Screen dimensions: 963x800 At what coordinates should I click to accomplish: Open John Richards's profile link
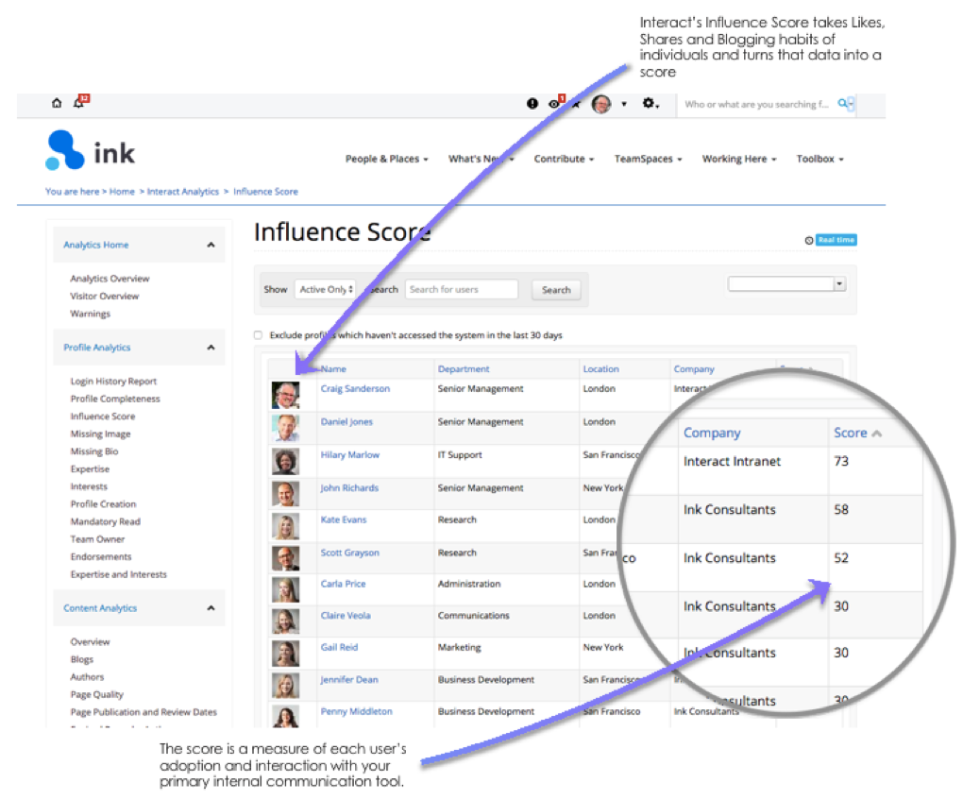pos(349,488)
